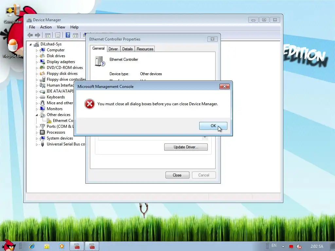335x251 pixels.
Task: Close the Ethernet Controller Properties window
Action: pyautogui.click(x=212, y=39)
